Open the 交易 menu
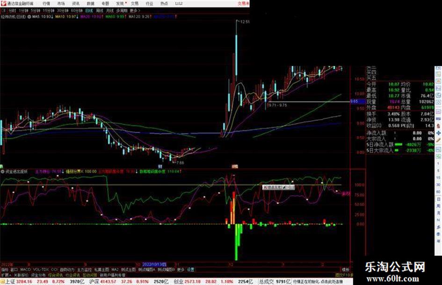 pyautogui.click(x=135, y=4)
